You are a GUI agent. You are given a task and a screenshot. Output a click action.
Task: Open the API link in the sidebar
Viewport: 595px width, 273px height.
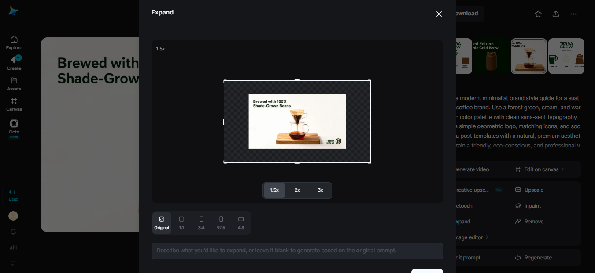[13, 248]
